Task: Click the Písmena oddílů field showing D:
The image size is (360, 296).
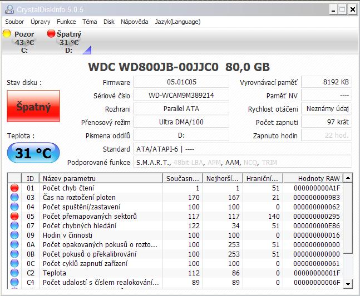Action: click(x=181, y=135)
